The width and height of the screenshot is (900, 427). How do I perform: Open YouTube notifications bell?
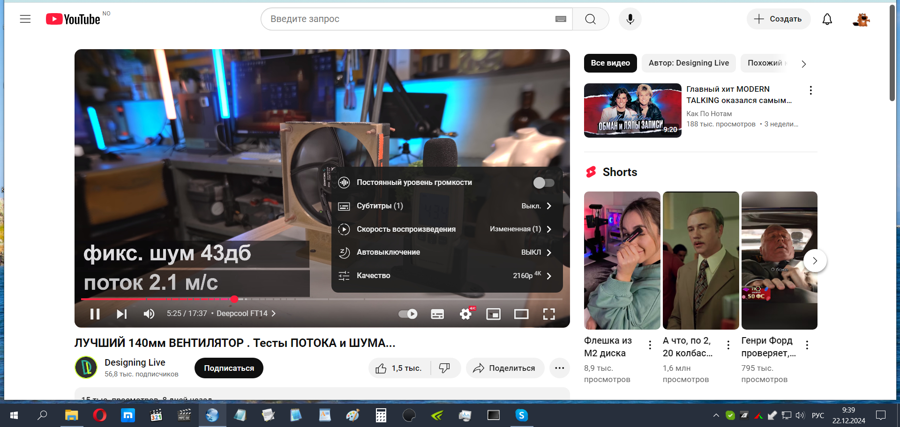(x=827, y=19)
